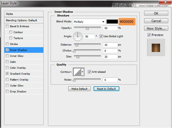Select the Inner Glow entry
172x128 pixels.
click(24, 56)
